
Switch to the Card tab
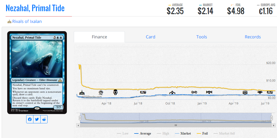pyautogui.click(x=151, y=37)
